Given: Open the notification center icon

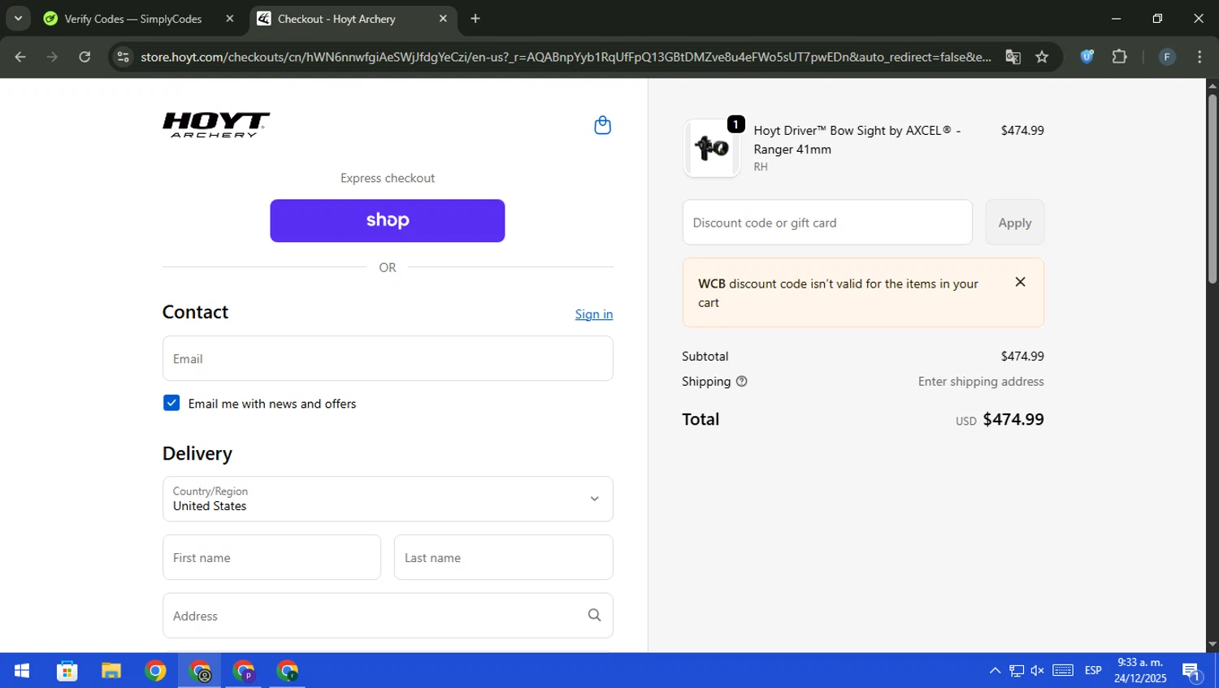Looking at the screenshot, I should (1192, 671).
